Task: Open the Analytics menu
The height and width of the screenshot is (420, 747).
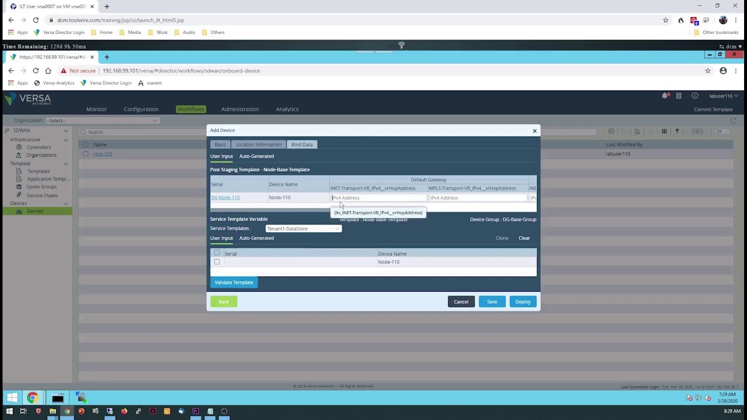Action: [287, 109]
